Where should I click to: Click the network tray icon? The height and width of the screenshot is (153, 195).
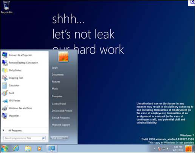click(x=164, y=148)
